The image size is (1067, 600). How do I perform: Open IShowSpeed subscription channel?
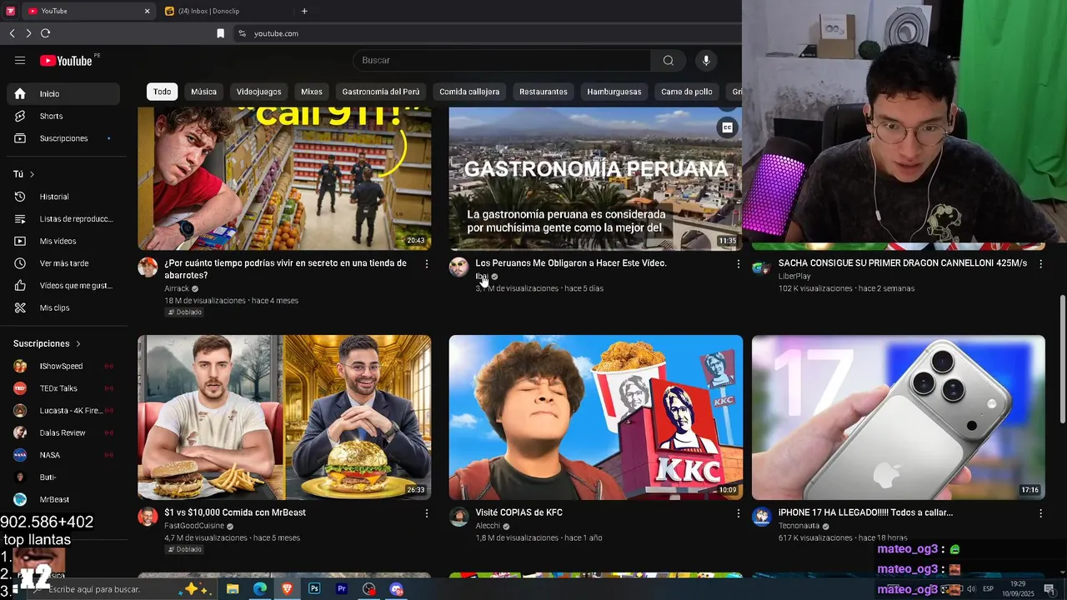point(63,366)
